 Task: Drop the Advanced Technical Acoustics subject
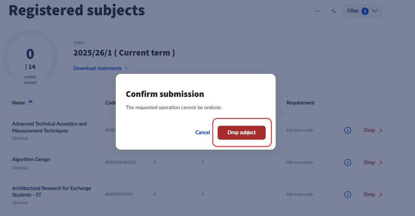pos(369,130)
